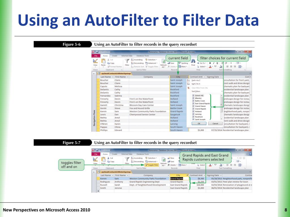Click Spelling in Figure 5-6 Records group
This screenshot has width=290, height=217.
(x=183, y=63)
